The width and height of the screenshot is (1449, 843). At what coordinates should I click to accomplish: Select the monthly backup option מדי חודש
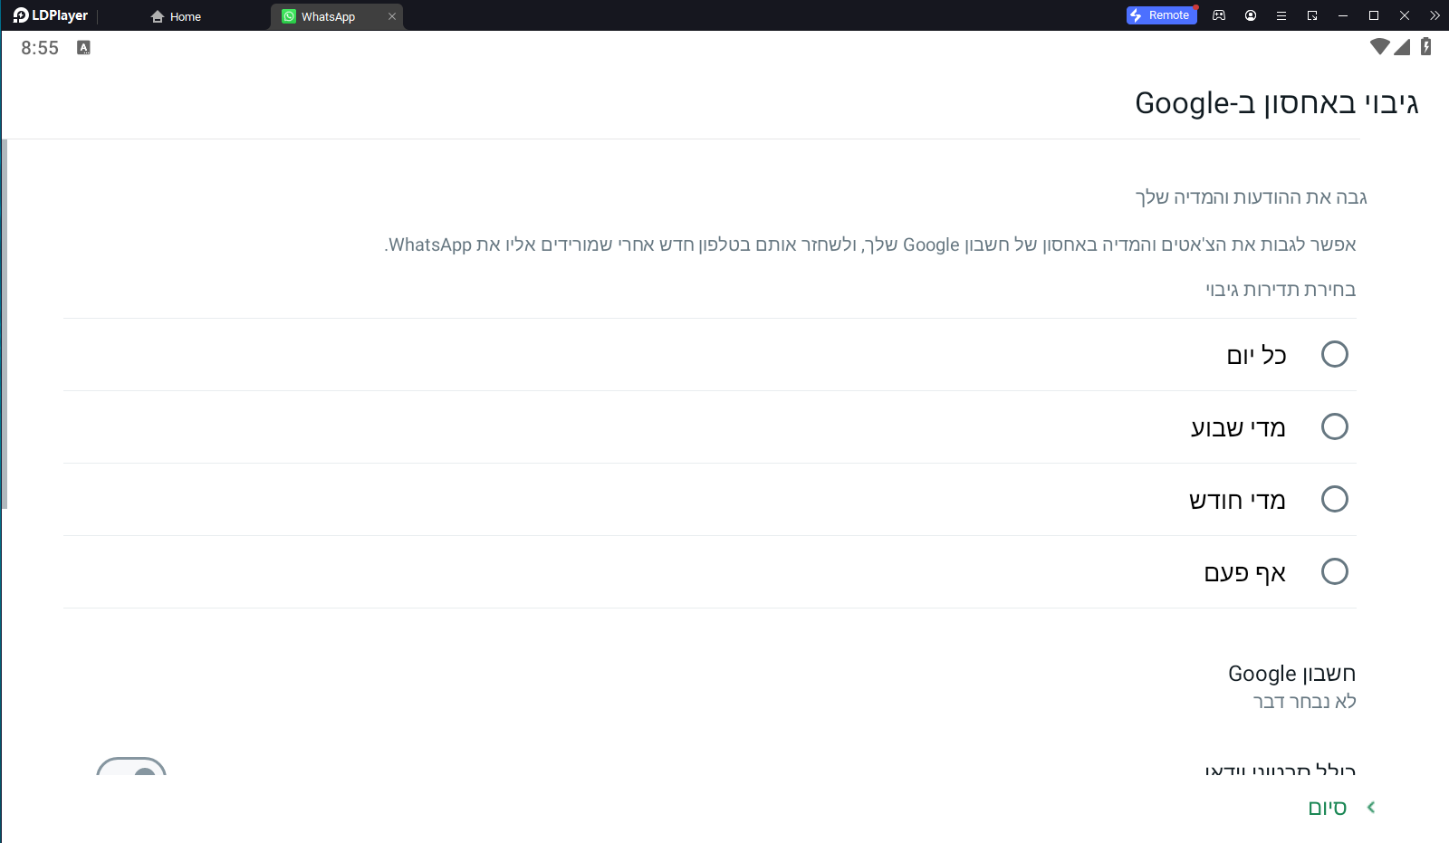click(710, 499)
